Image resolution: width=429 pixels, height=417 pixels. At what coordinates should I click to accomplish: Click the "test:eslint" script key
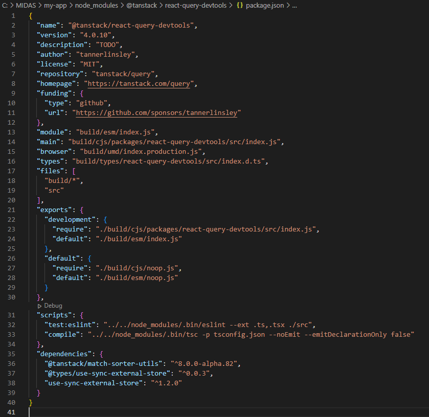click(x=70, y=325)
